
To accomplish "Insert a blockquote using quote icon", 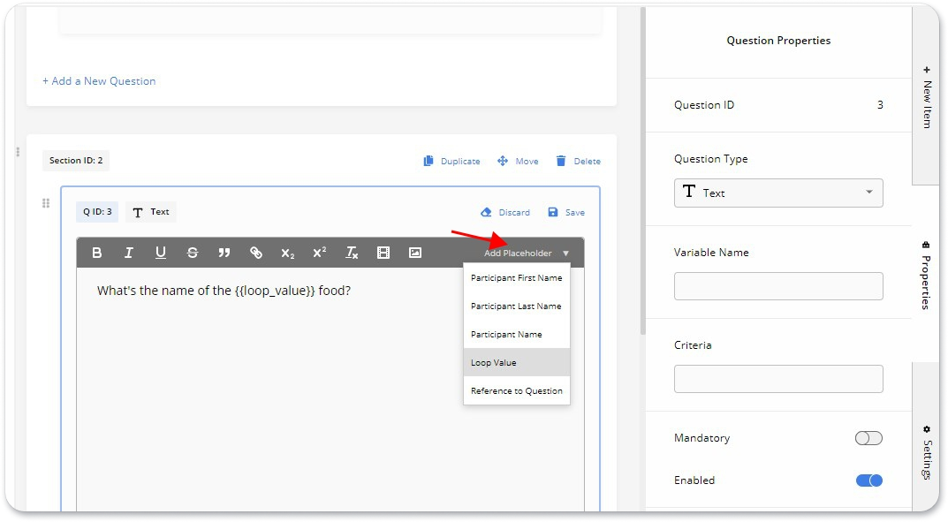I will (224, 253).
